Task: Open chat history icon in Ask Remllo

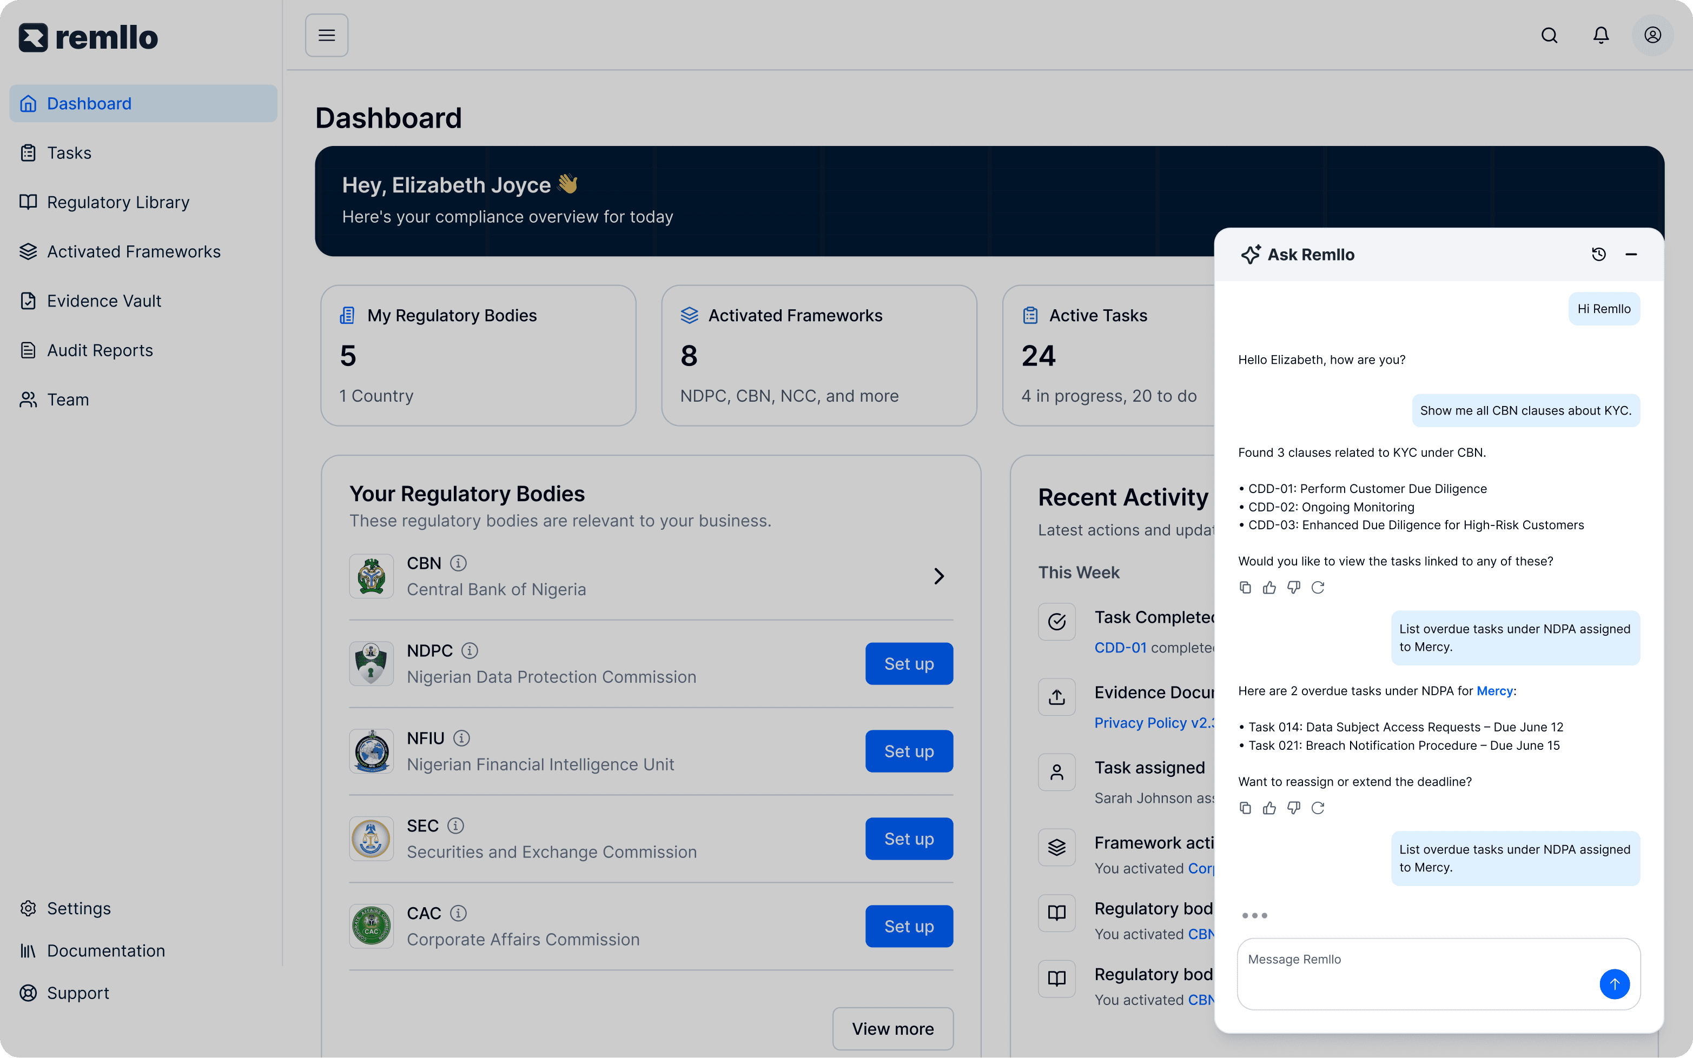Action: point(1598,254)
